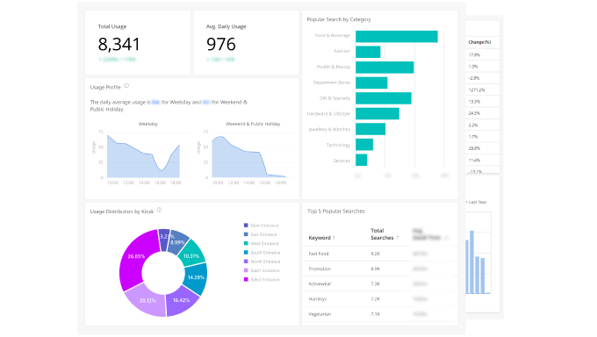
Task: Select the 16.42% donut segment
Action: (x=182, y=301)
